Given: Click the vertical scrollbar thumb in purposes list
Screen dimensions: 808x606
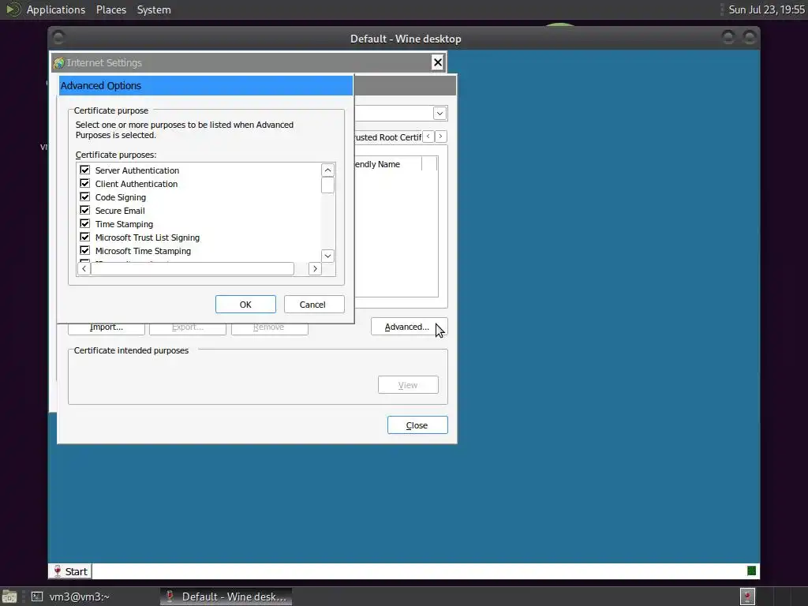Looking at the screenshot, I should (x=327, y=185).
